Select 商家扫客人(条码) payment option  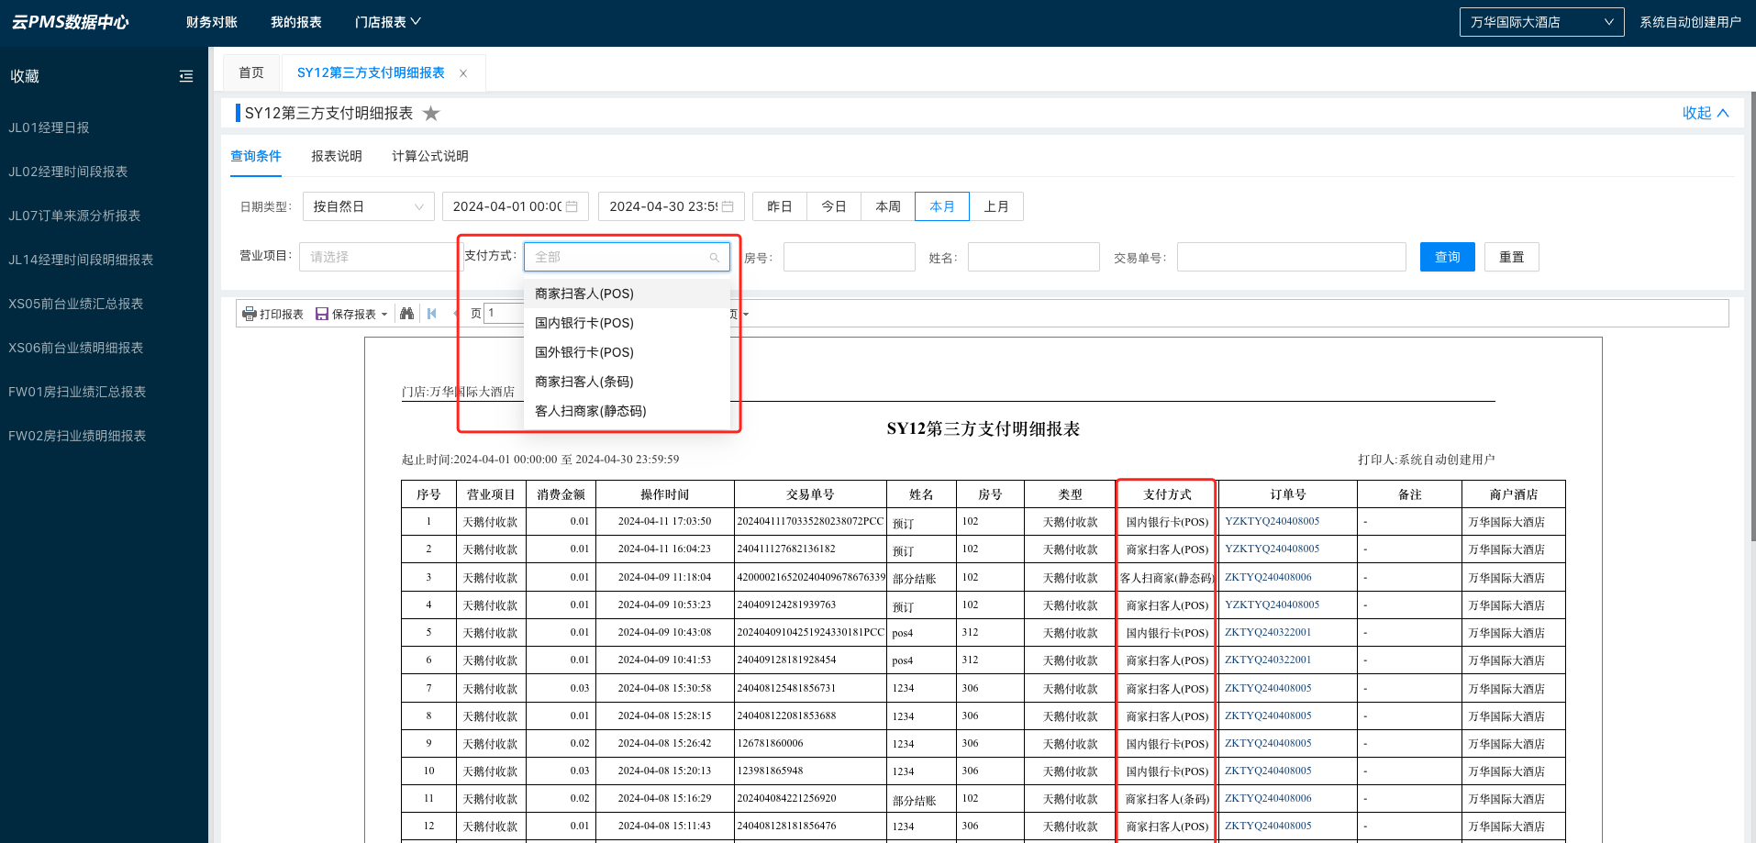[x=627, y=382]
